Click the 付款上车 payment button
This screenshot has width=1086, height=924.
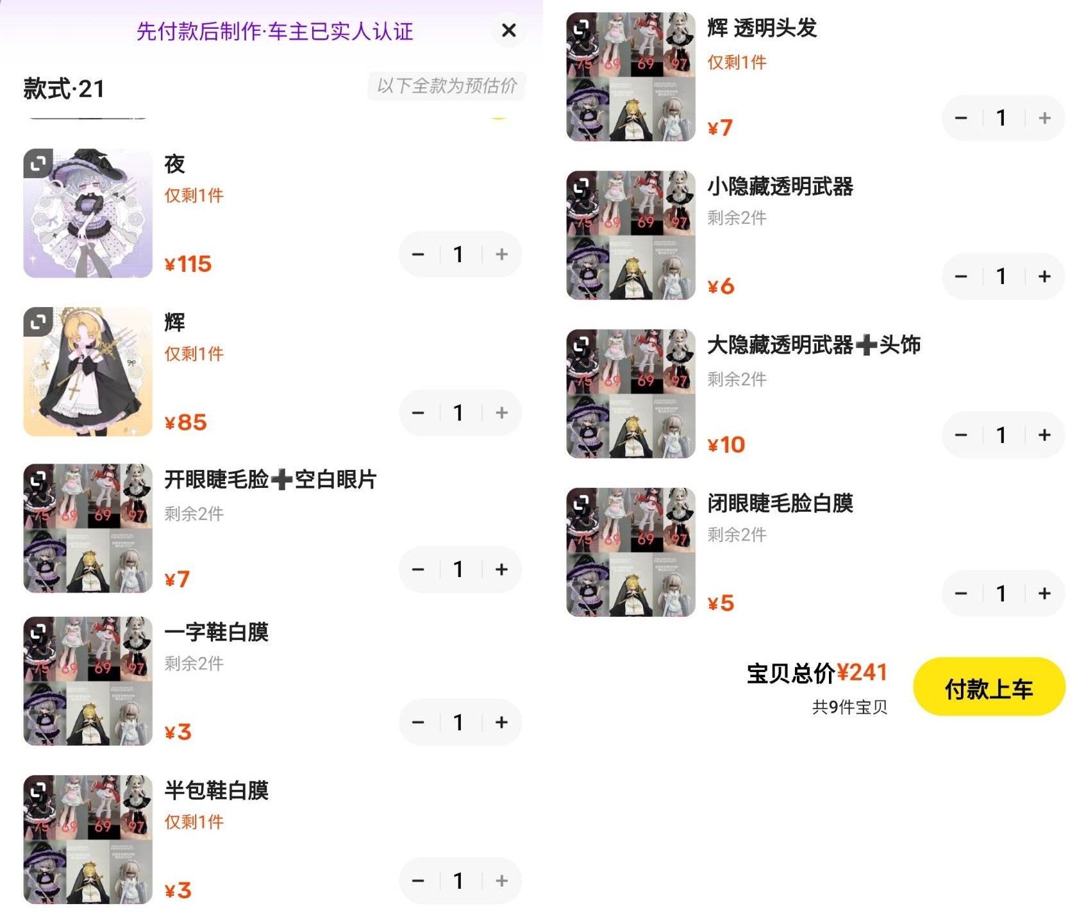pos(989,687)
